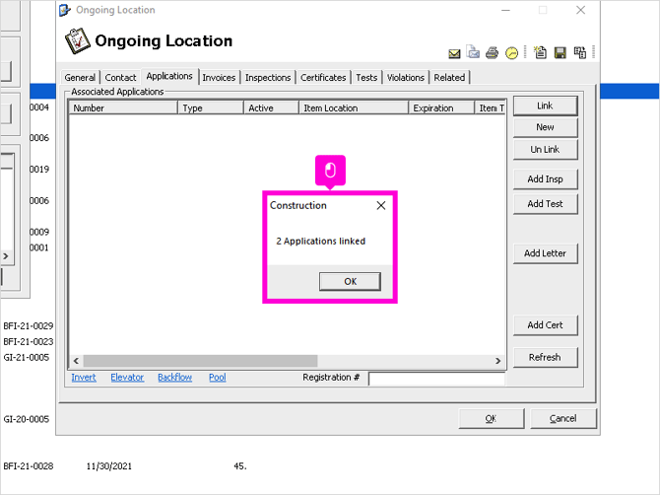Select the Related tab
This screenshot has width=660, height=495.
pyautogui.click(x=449, y=78)
